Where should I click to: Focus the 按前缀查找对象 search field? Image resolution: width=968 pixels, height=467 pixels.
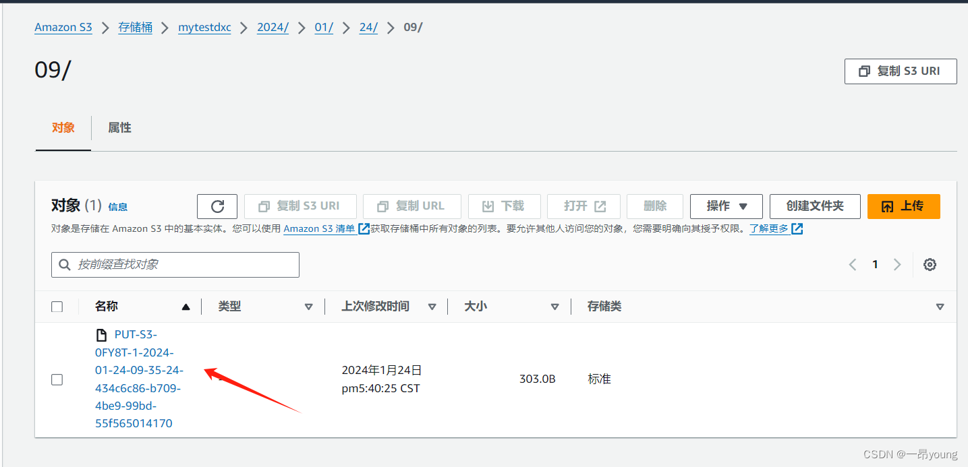(x=175, y=265)
